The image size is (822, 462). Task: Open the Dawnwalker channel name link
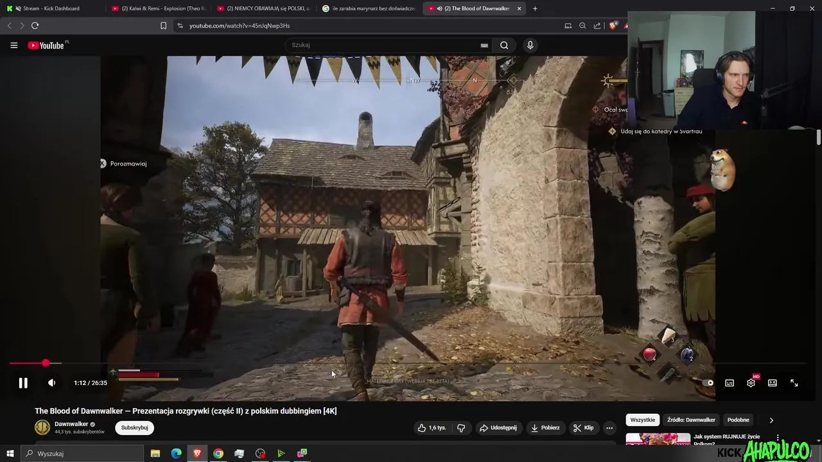71,424
